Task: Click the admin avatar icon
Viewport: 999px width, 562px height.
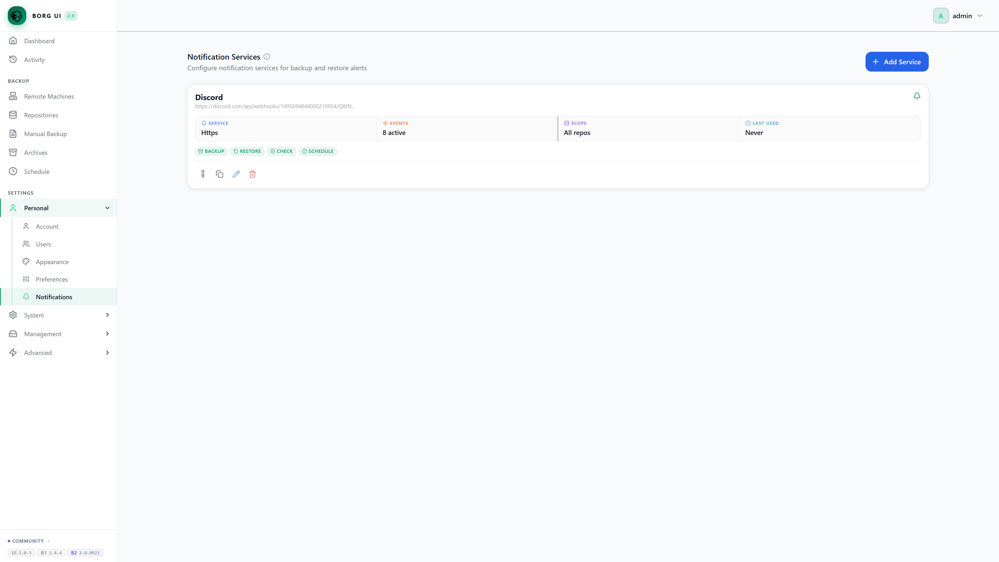Action: 940,16
